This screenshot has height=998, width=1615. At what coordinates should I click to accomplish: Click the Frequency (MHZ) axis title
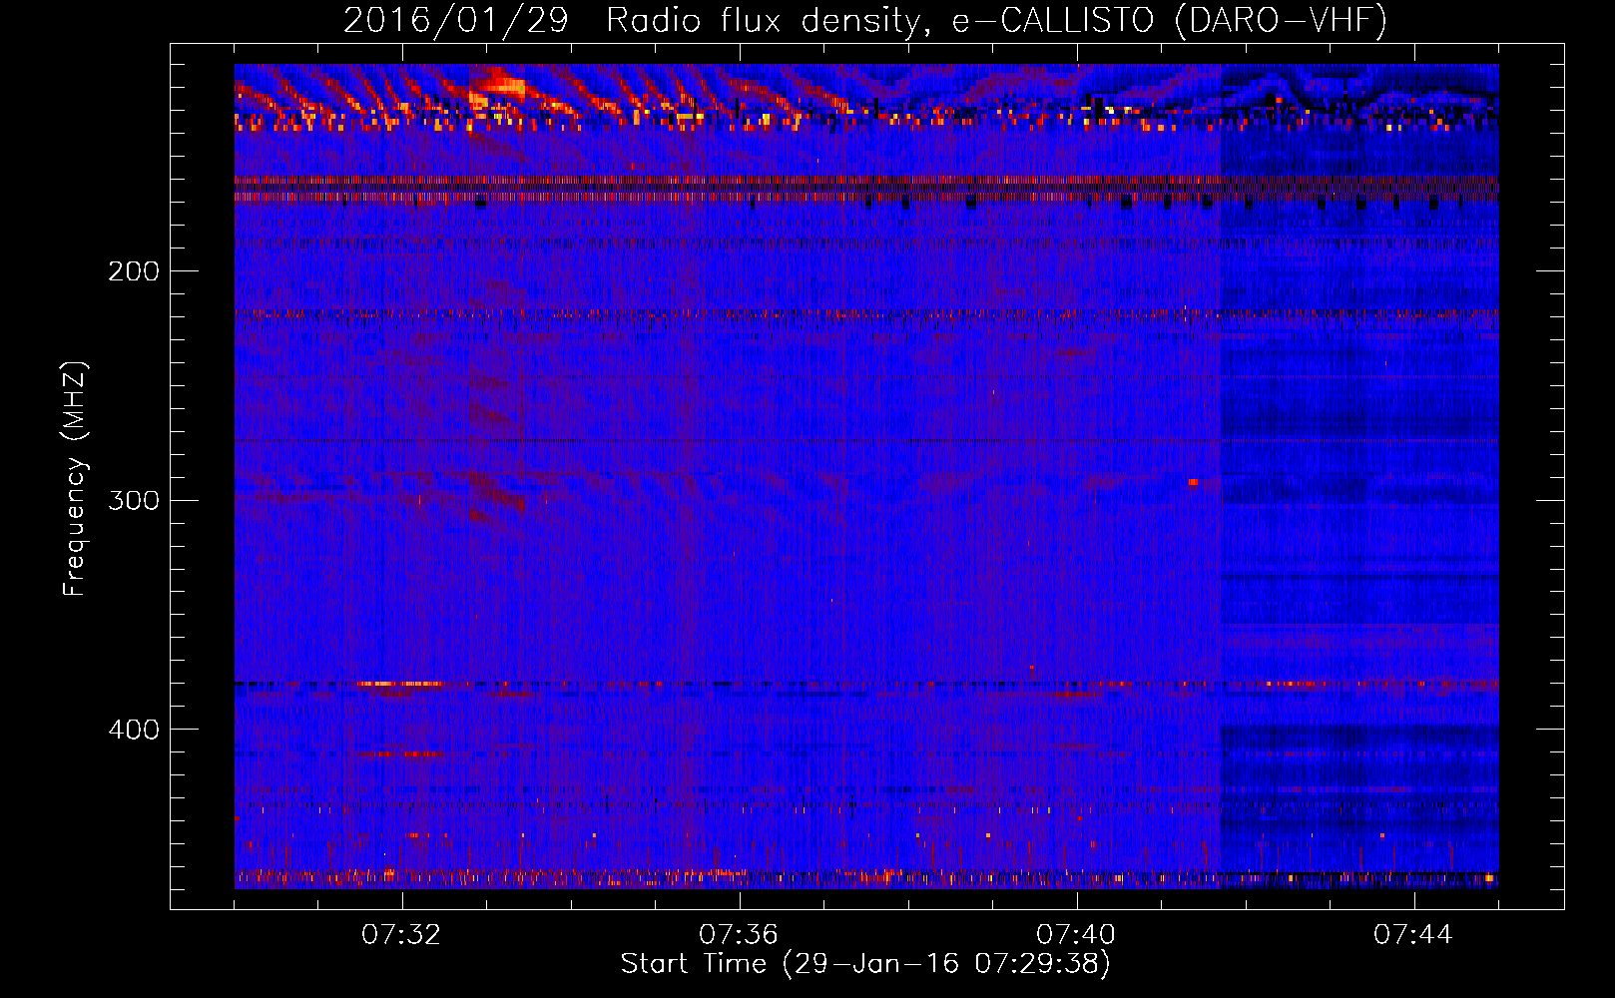click(x=75, y=478)
